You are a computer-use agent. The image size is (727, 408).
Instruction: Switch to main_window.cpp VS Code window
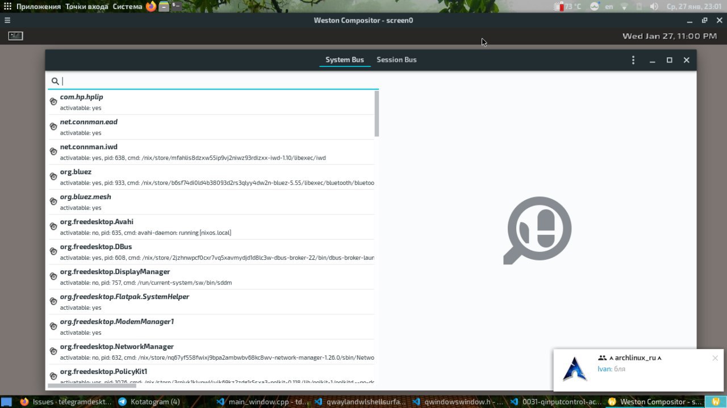[x=262, y=402]
